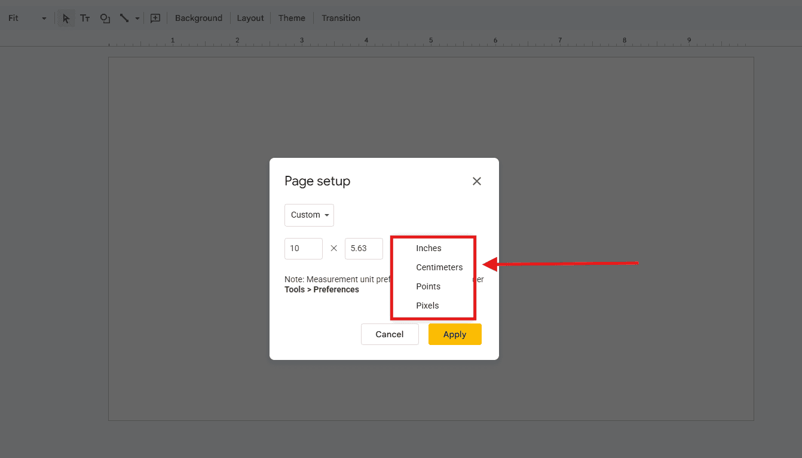Click the Insert placeholder icon
Viewport: 802px width, 458px height.
[155, 18]
